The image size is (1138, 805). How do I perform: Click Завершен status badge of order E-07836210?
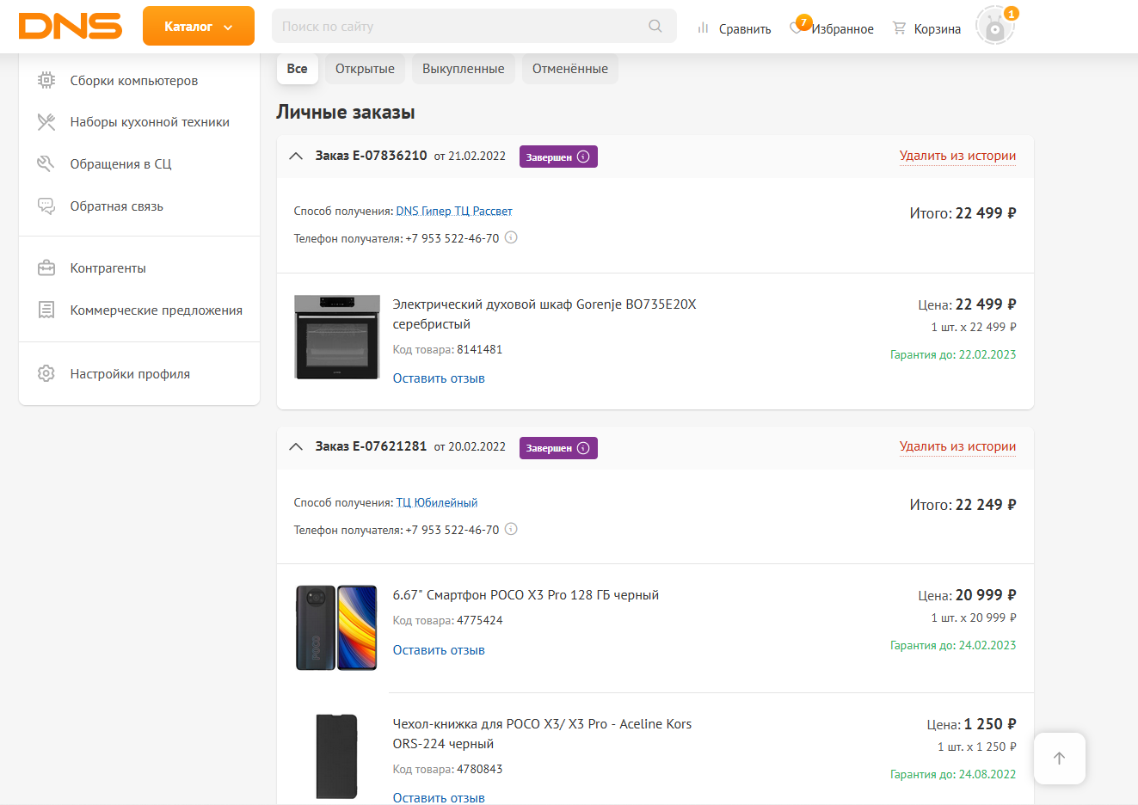[x=558, y=157]
